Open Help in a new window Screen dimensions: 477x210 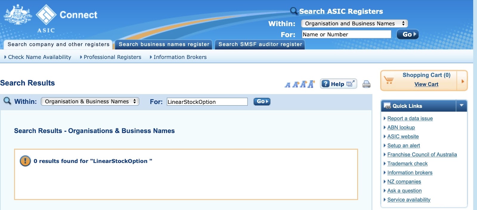pos(338,84)
